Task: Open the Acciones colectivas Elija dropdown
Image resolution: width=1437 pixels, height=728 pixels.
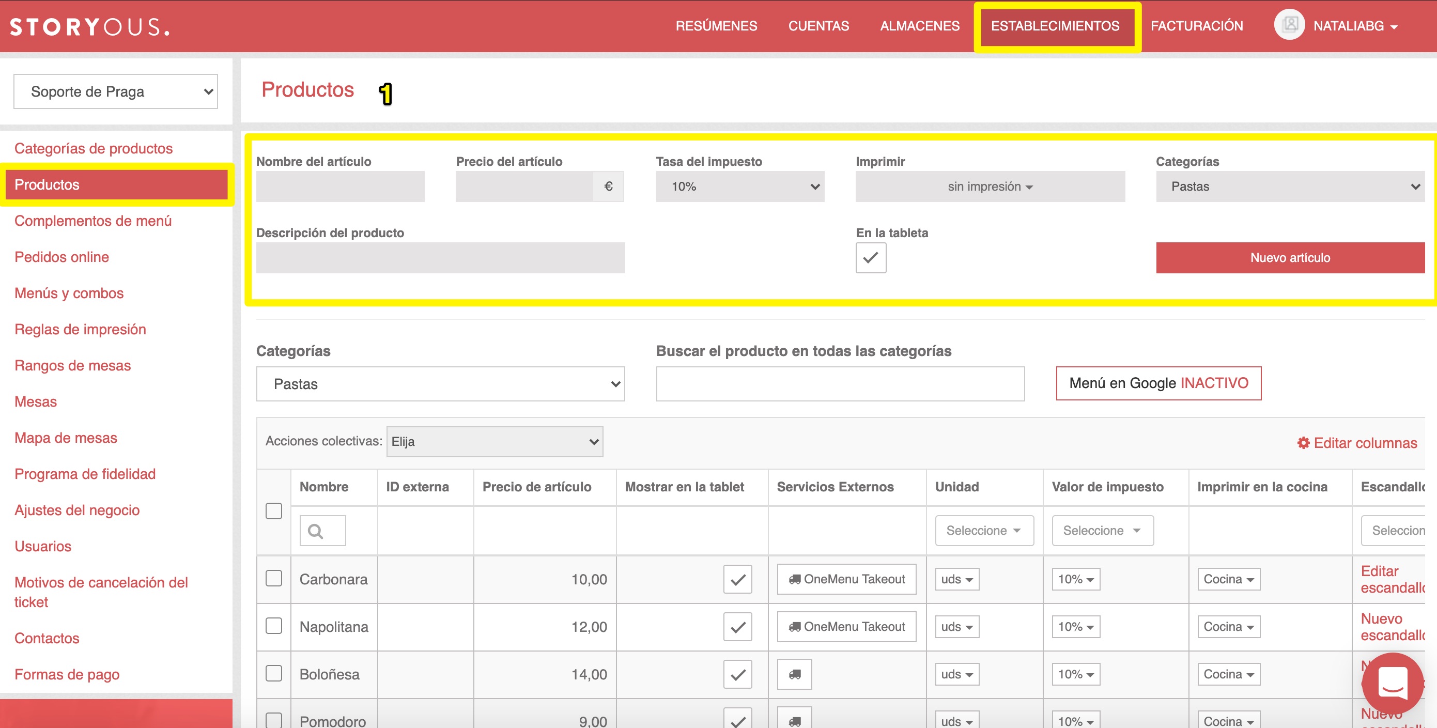Action: [495, 442]
